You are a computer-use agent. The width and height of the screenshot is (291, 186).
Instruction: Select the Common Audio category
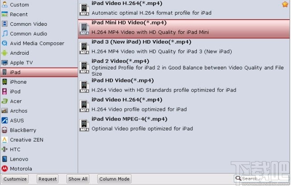(39, 33)
